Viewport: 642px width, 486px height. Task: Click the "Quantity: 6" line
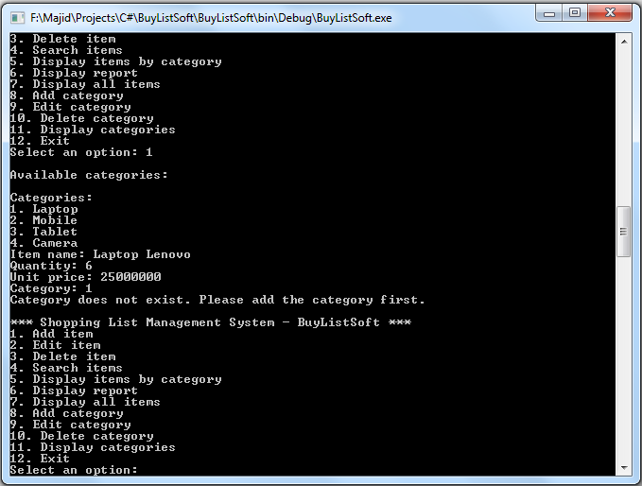51,266
